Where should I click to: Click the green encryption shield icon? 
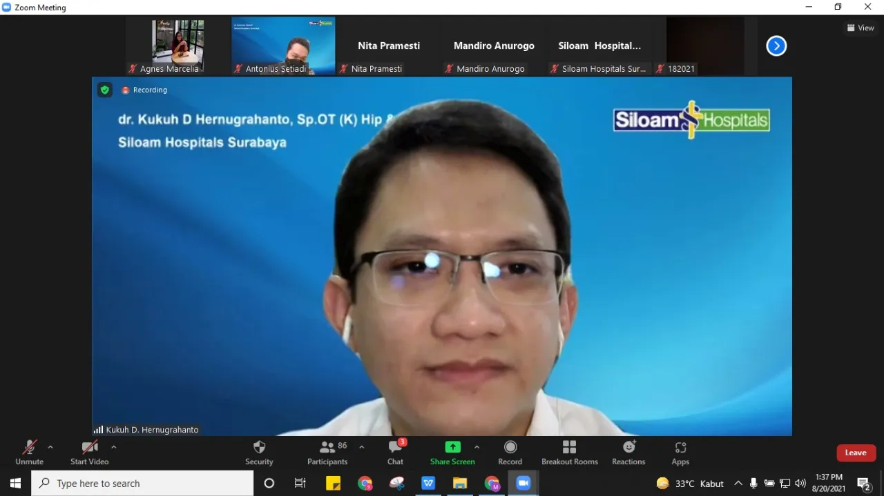click(x=105, y=90)
